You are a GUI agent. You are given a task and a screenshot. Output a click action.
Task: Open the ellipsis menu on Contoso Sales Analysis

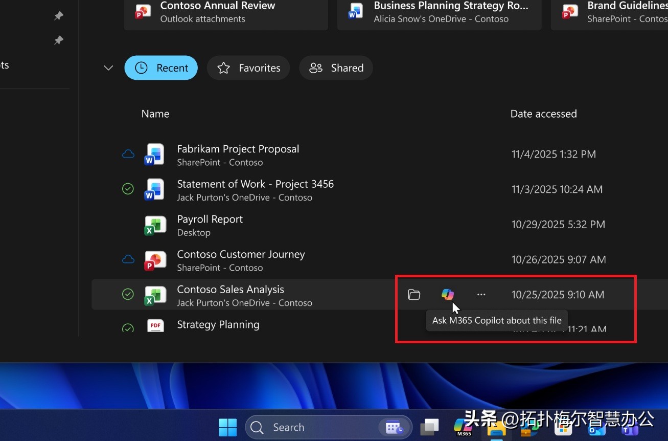pos(481,294)
